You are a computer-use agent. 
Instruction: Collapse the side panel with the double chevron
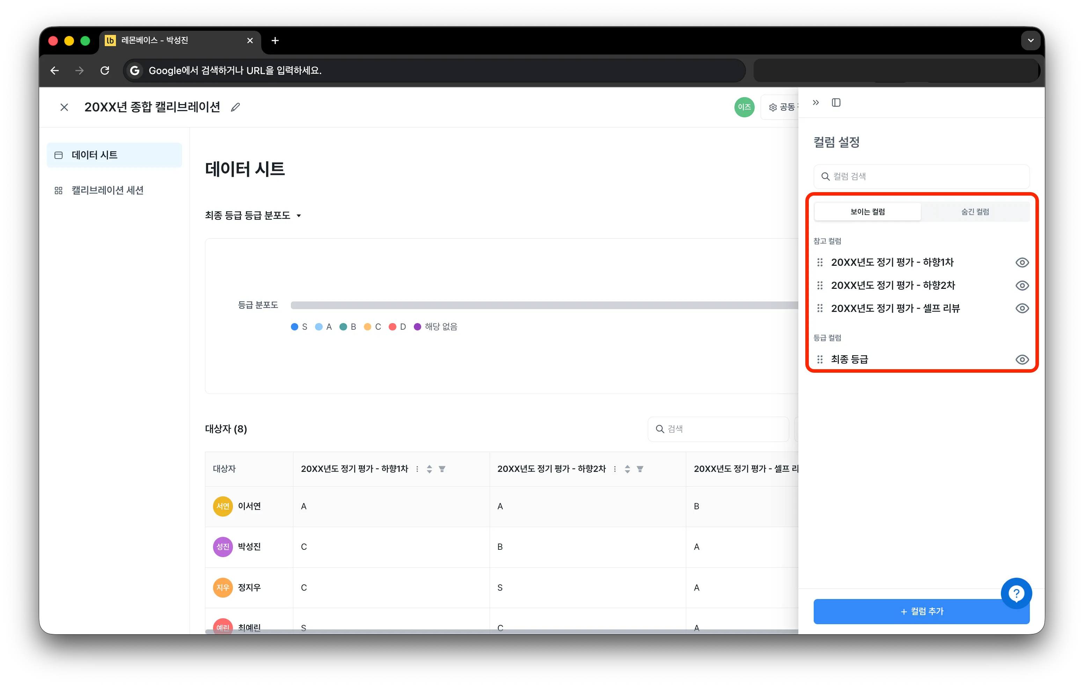816,103
